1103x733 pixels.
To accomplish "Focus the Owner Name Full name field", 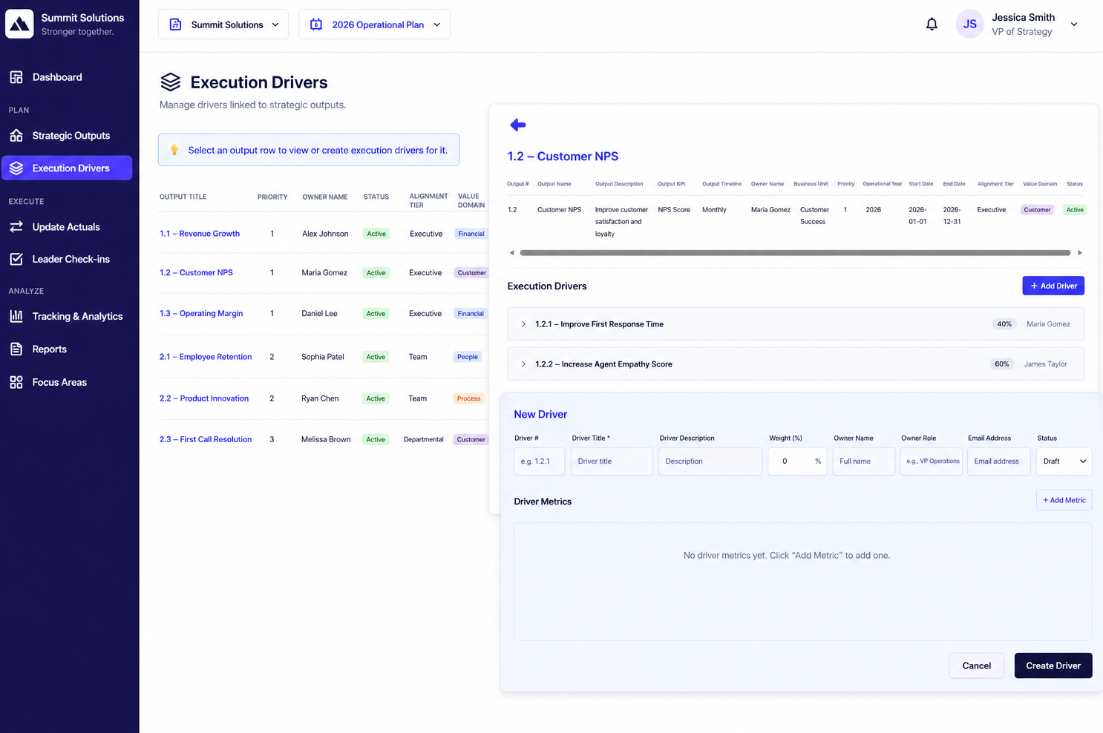I will point(864,461).
